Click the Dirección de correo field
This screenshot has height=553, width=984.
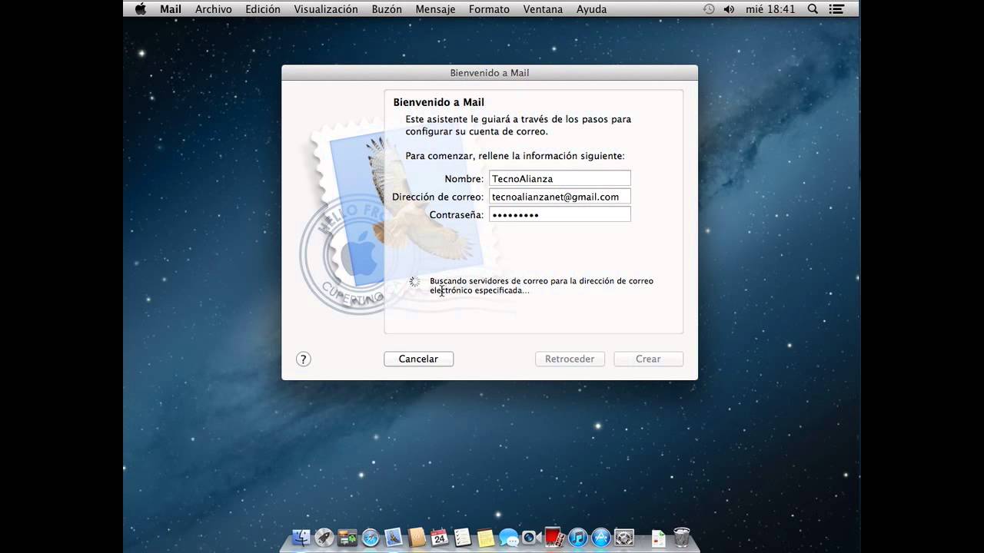(560, 197)
